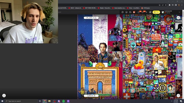
Task: Open the r/place icon in Reddit header
Action: coord(134,12)
